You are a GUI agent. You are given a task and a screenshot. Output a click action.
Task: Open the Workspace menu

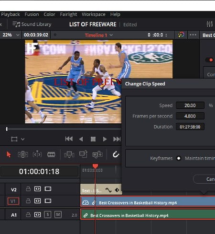94,14
